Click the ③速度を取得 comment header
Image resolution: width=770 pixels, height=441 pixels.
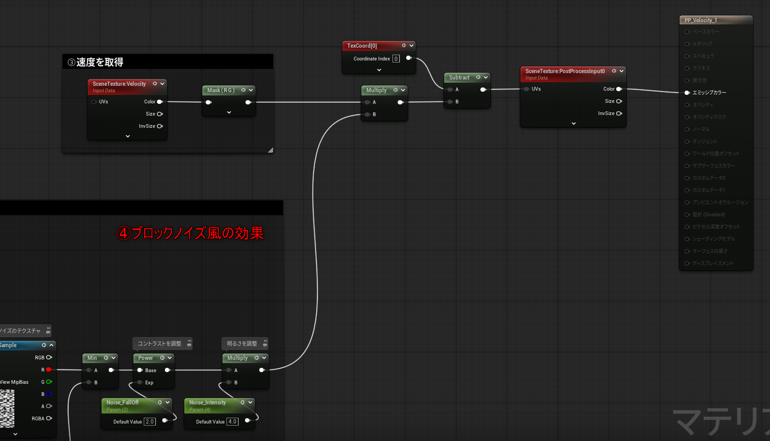coord(168,61)
